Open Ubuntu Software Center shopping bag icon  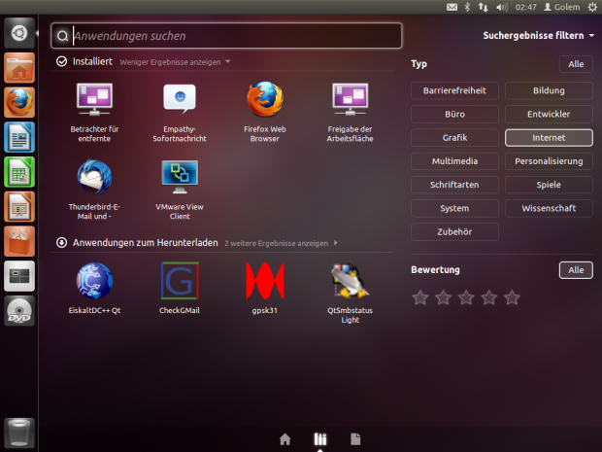click(19, 241)
